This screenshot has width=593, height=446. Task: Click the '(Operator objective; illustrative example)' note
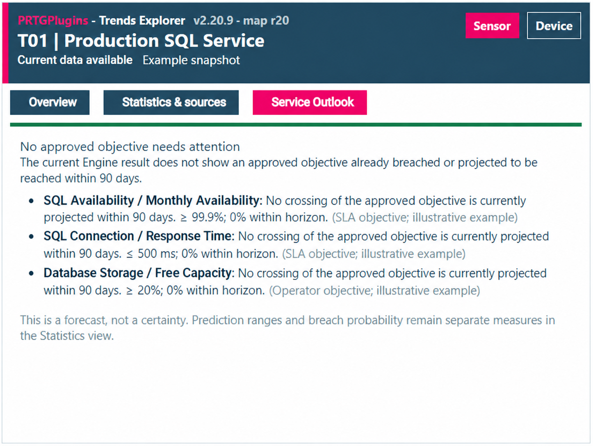374,290
